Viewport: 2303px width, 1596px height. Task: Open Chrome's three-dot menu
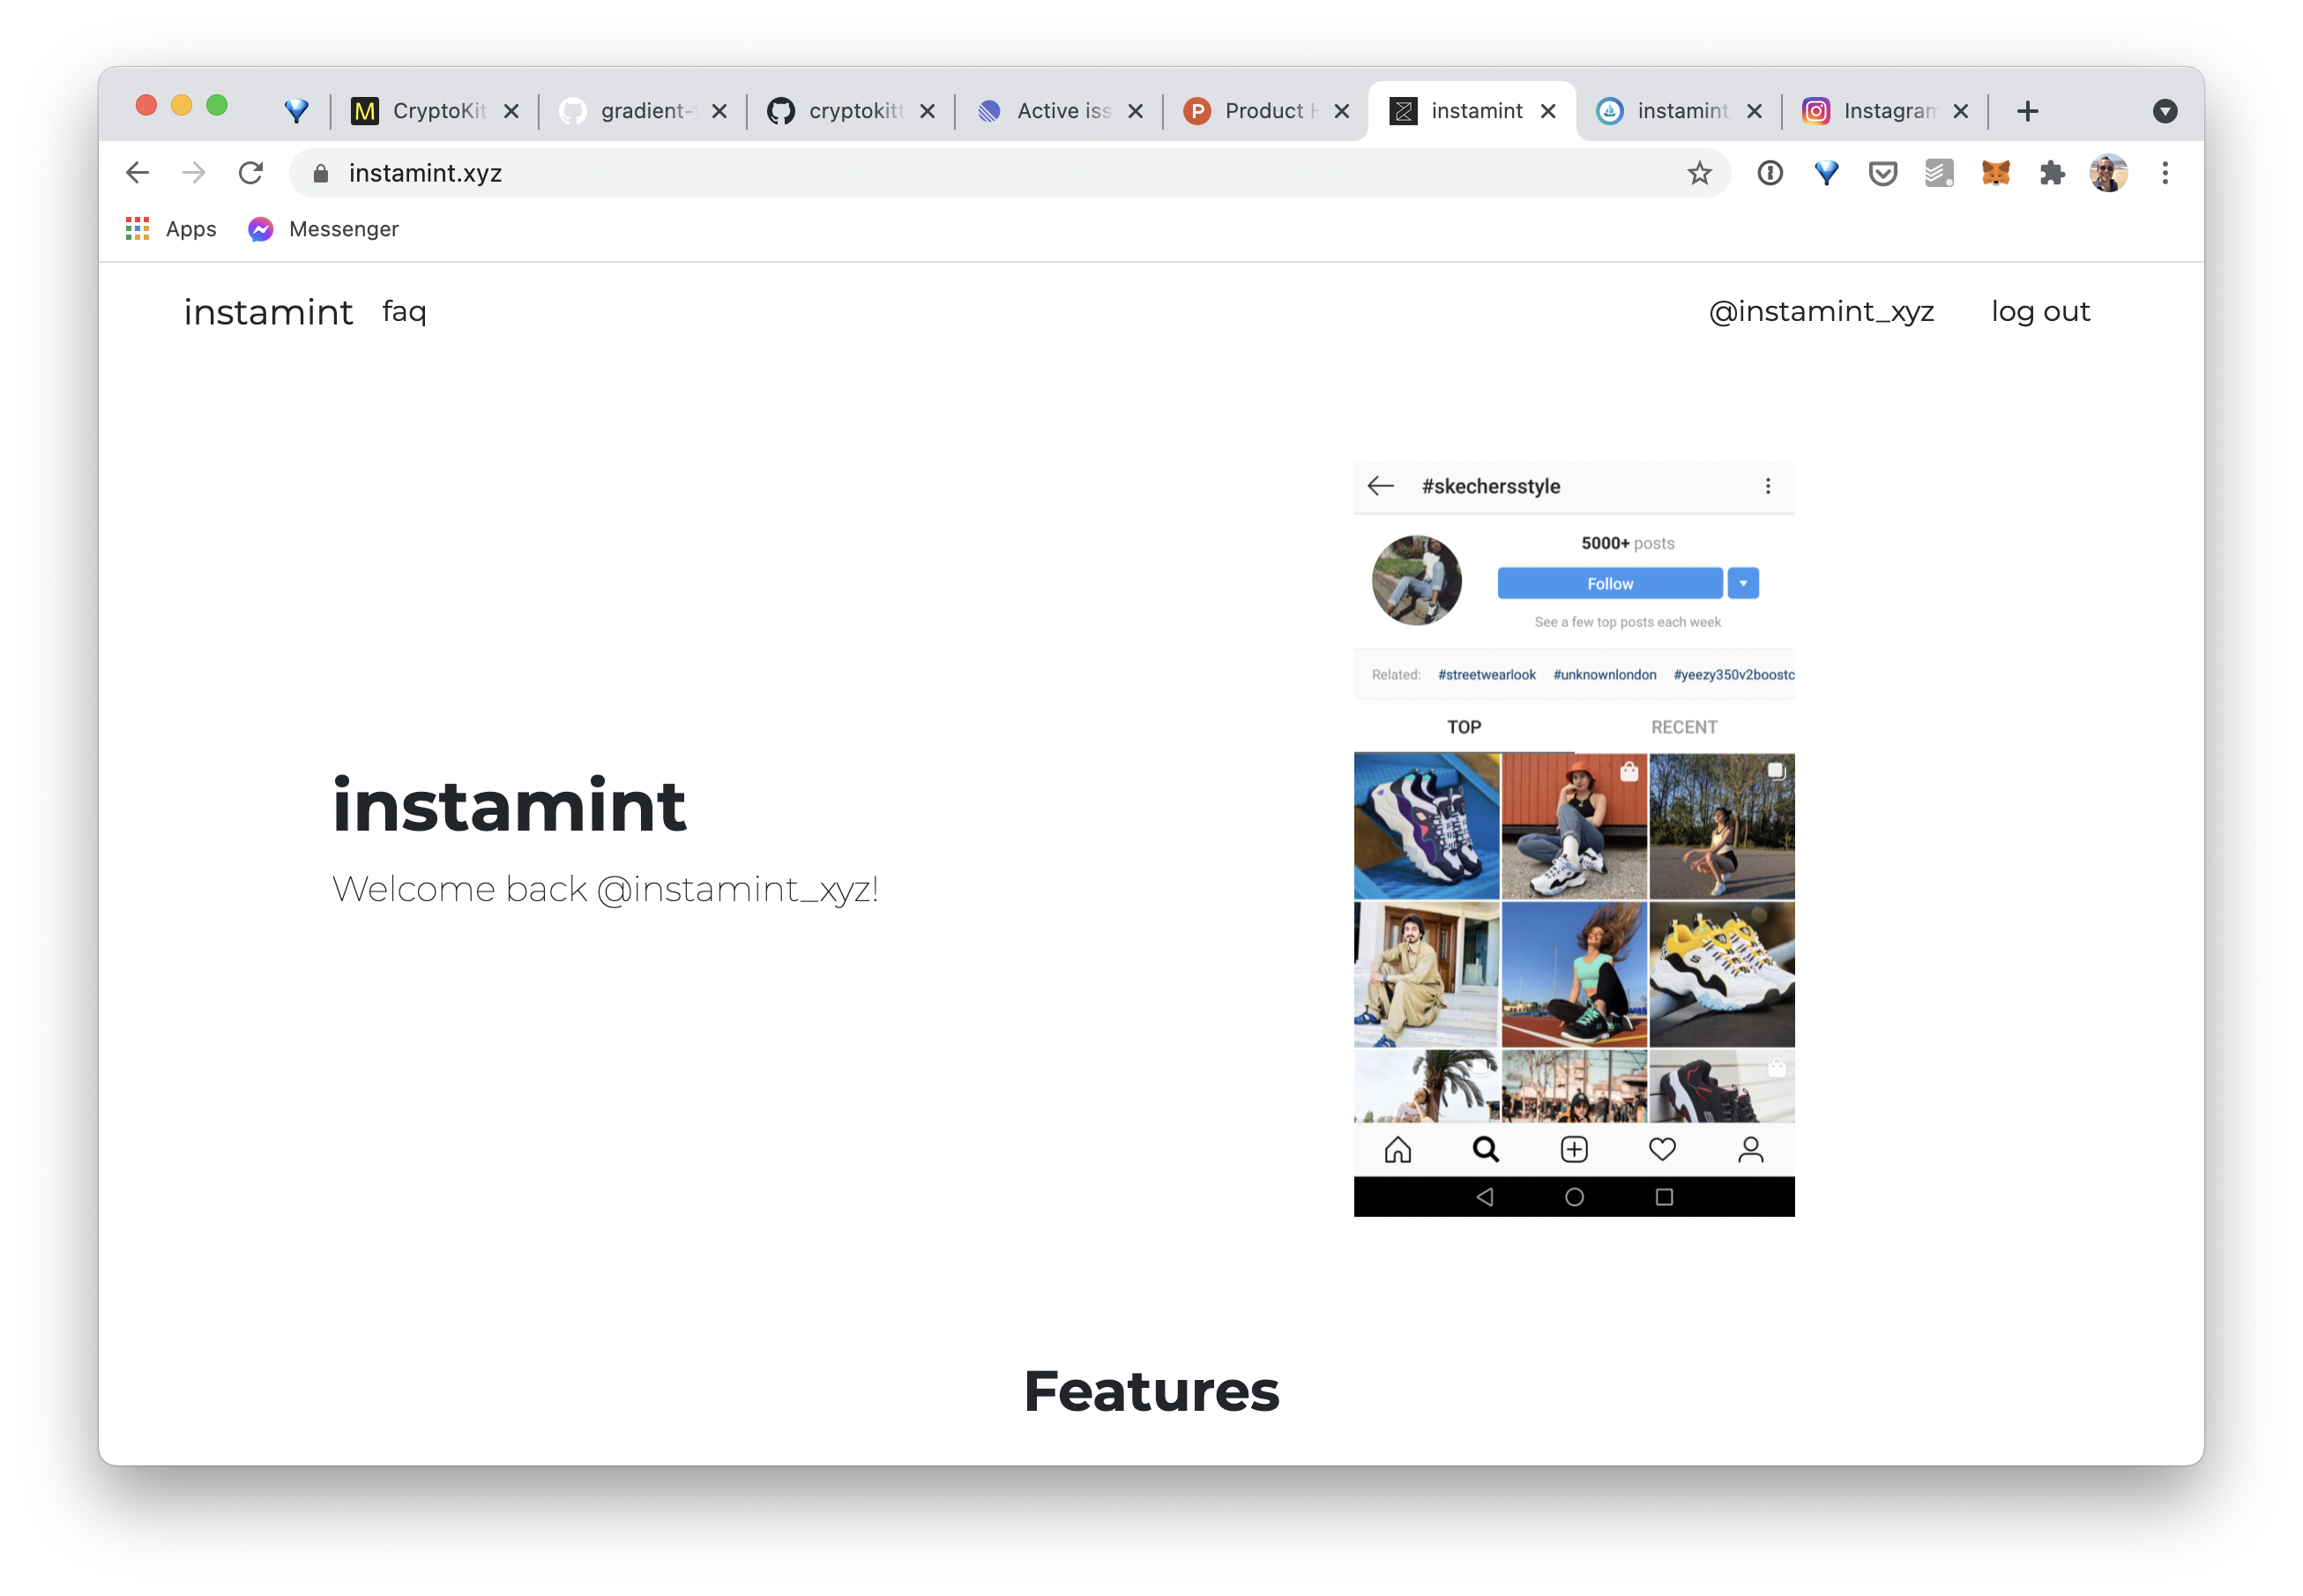pyautogui.click(x=2165, y=172)
